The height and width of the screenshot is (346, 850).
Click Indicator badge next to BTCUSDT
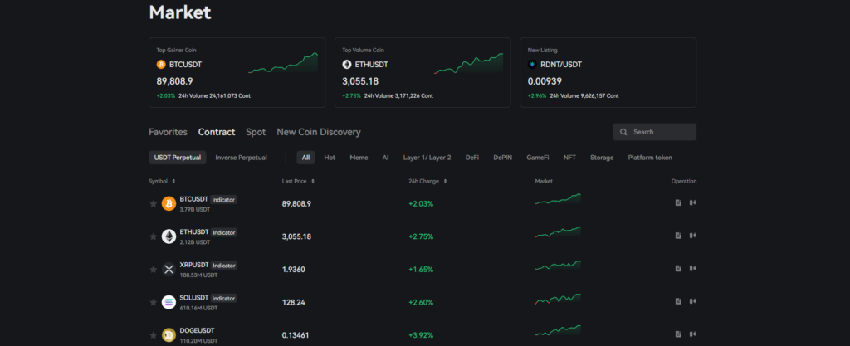click(223, 200)
